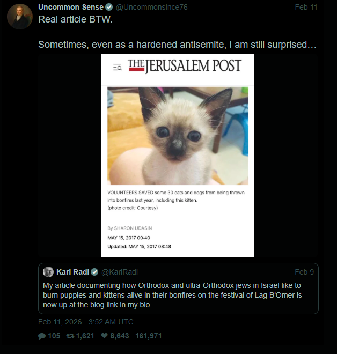Click the reply bubble icon with 105

[42, 336]
